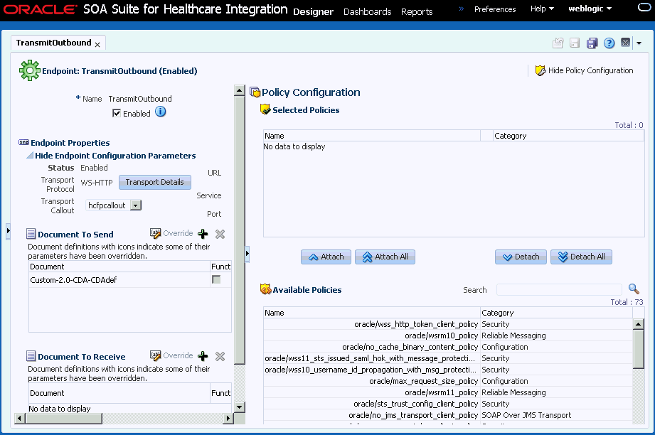Delete document in Document To Send
Screen dimensions: 655x435
point(220,234)
